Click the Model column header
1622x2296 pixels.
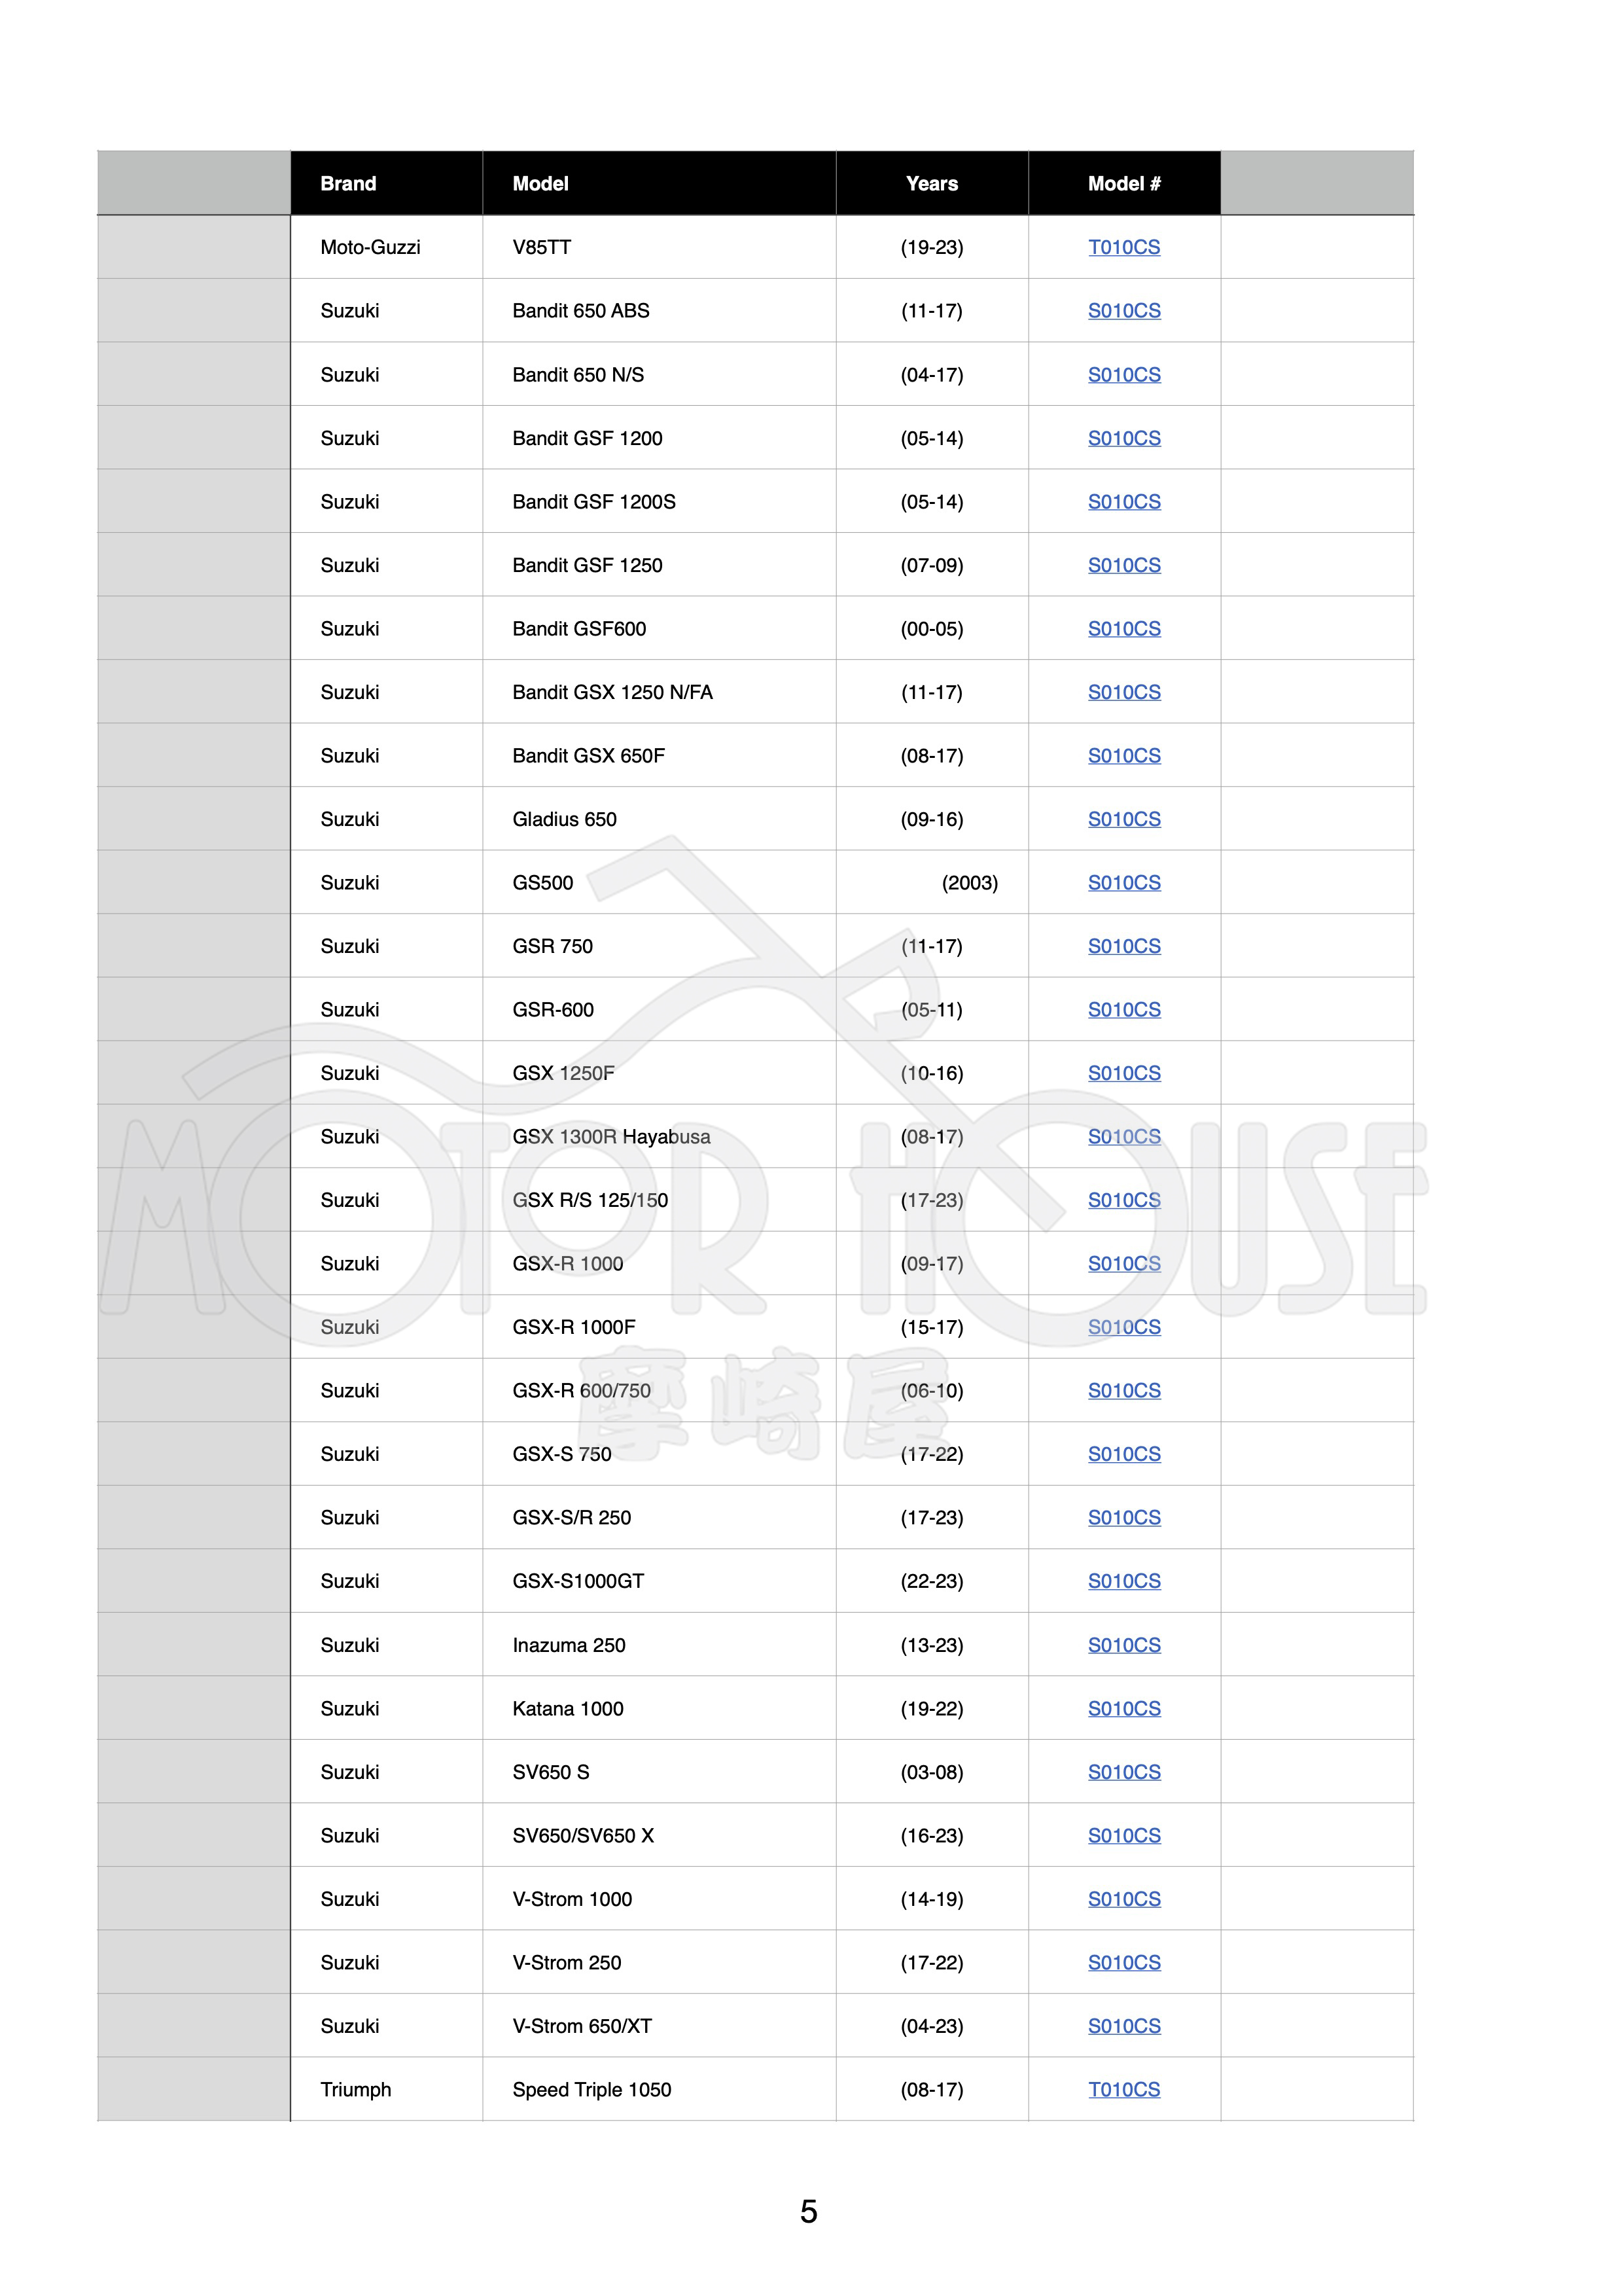pos(540,184)
